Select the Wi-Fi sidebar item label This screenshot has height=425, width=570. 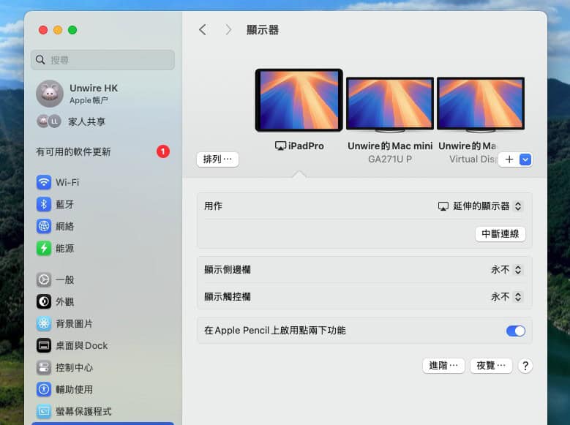(67, 182)
